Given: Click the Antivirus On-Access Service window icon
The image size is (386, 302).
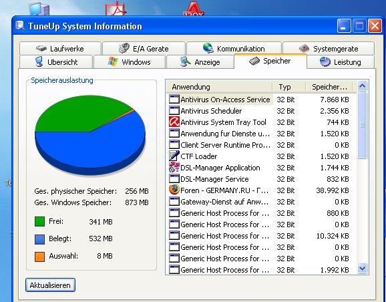Looking at the screenshot, I should coord(174,100).
